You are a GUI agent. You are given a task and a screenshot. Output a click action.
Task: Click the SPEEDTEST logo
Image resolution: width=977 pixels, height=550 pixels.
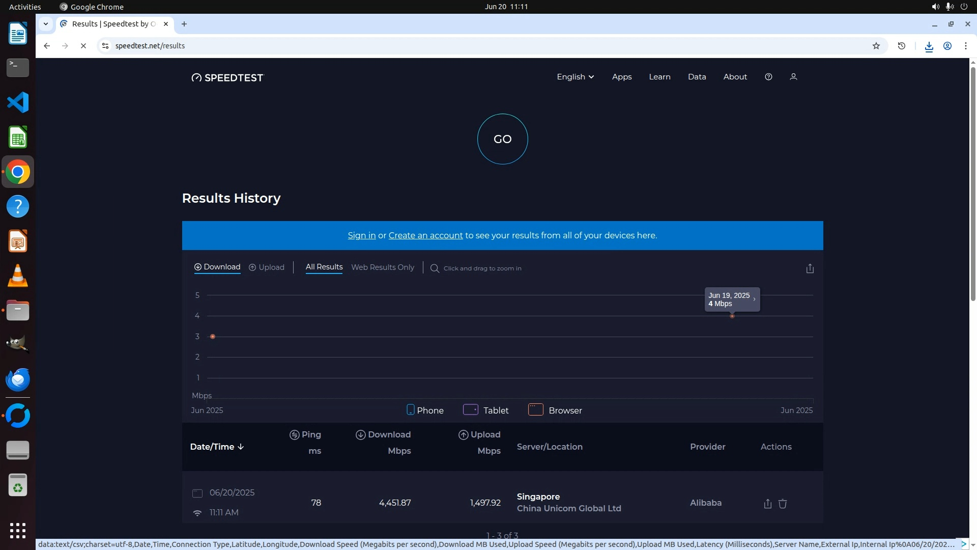click(227, 77)
